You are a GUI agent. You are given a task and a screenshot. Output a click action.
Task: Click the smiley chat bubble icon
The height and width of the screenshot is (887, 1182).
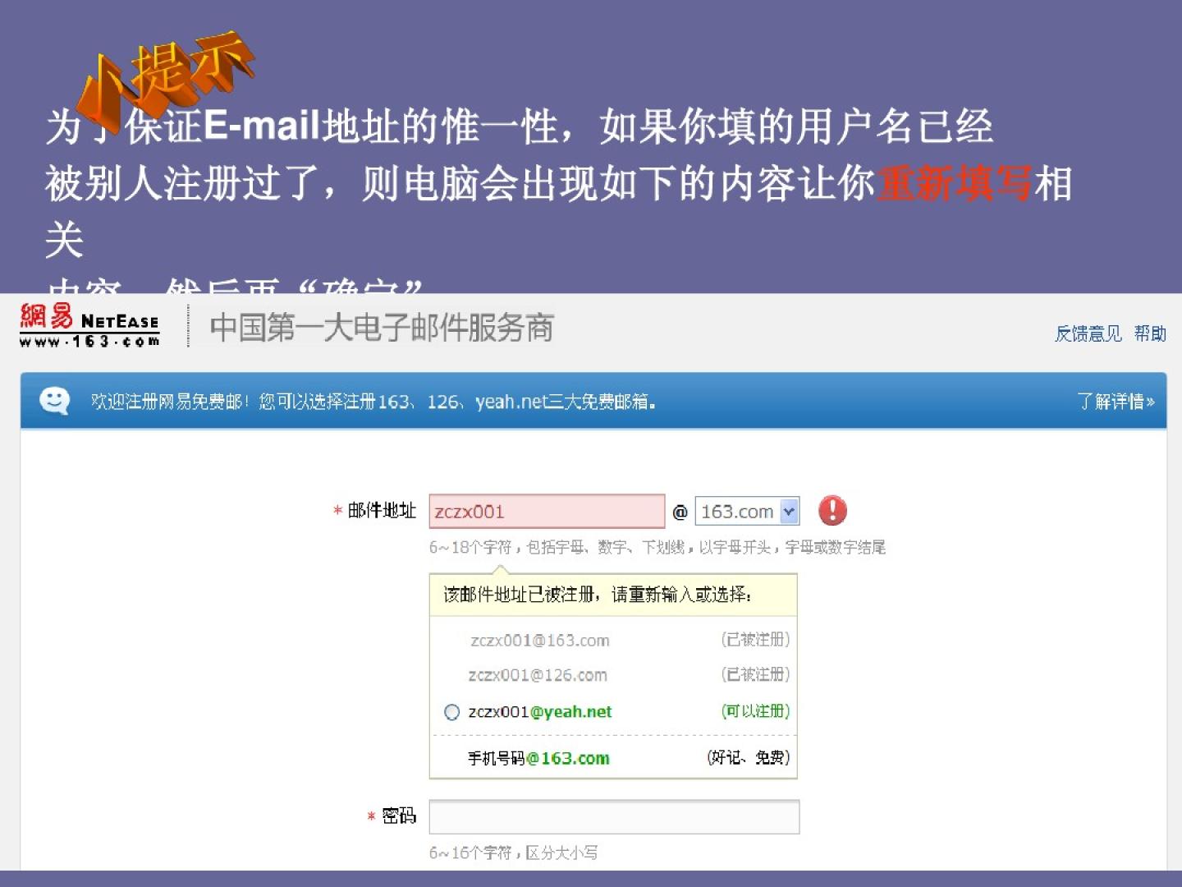[54, 401]
